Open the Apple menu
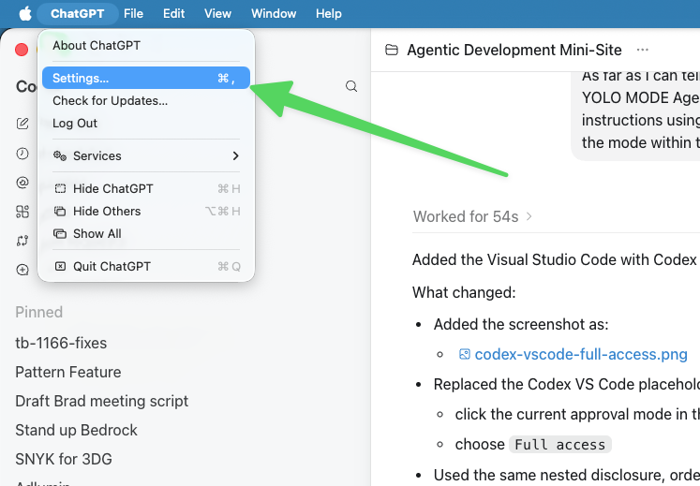The width and height of the screenshot is (700, 486). 25,13
